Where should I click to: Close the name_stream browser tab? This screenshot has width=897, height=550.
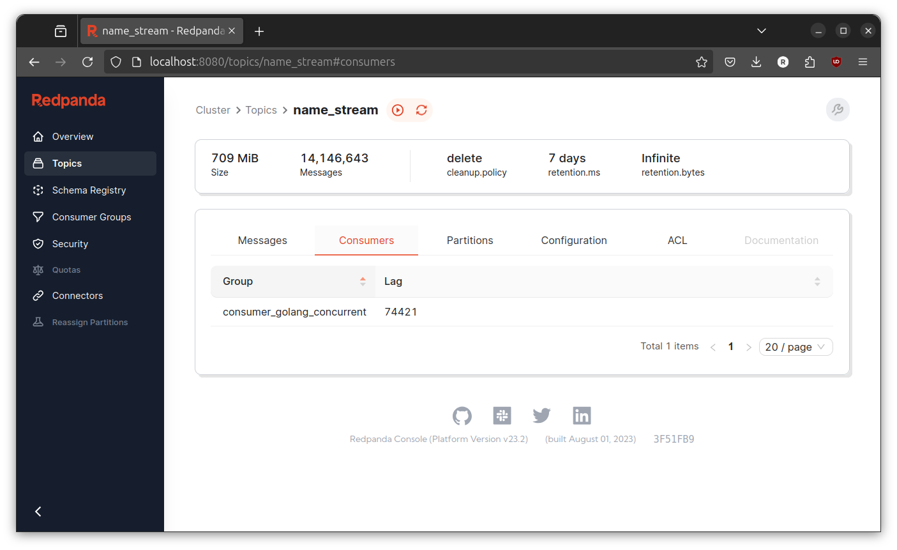click(x=232, y=31)
